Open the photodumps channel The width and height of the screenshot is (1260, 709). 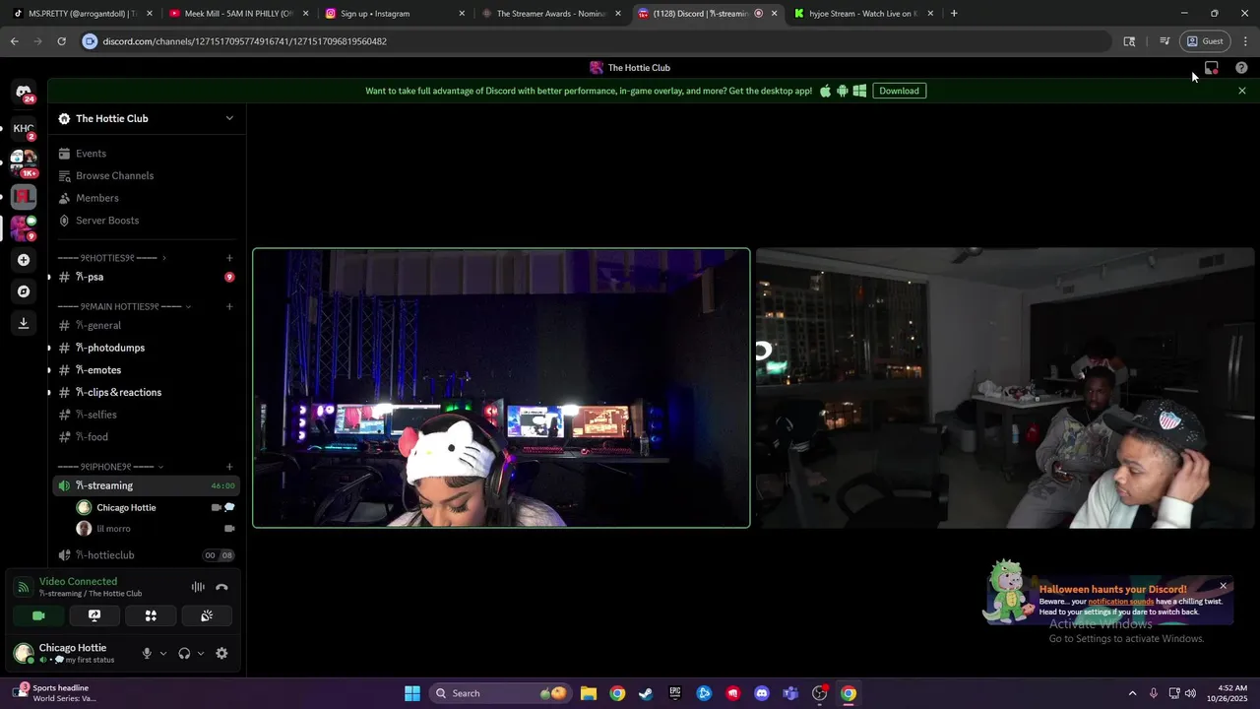click(146, 348)
